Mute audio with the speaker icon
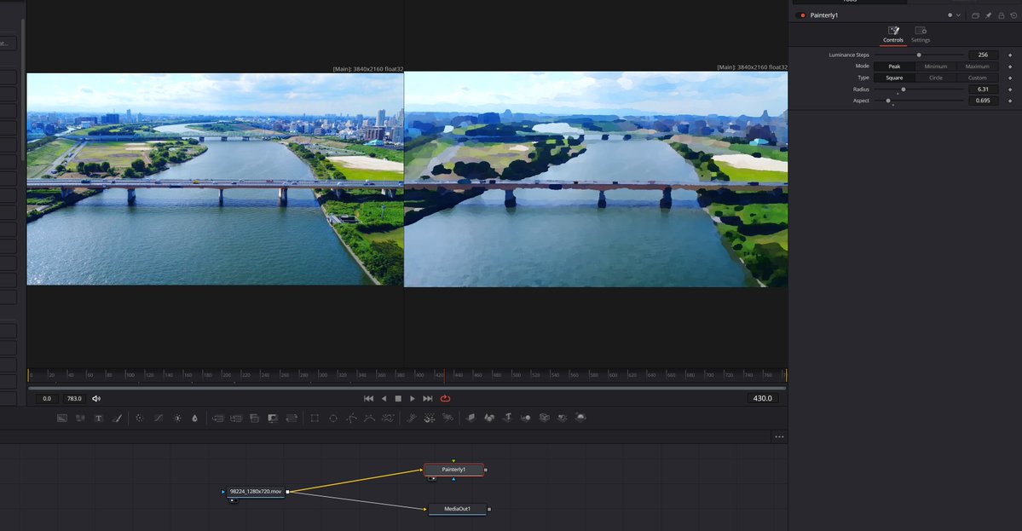 pos(96,399)
